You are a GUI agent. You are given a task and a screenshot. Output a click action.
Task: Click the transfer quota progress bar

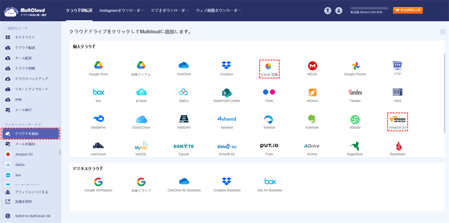[369, 8]
